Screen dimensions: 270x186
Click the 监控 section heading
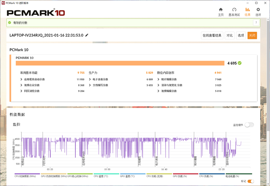pos(17,125)
